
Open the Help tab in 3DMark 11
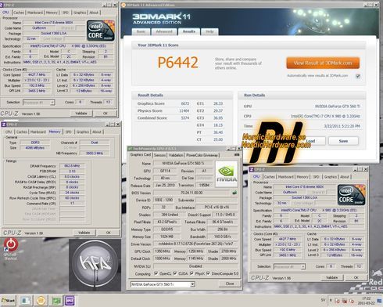[209, 31]
